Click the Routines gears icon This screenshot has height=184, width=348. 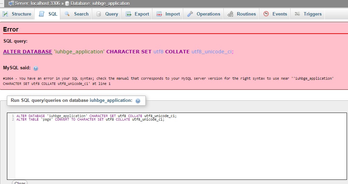[230, 14]
